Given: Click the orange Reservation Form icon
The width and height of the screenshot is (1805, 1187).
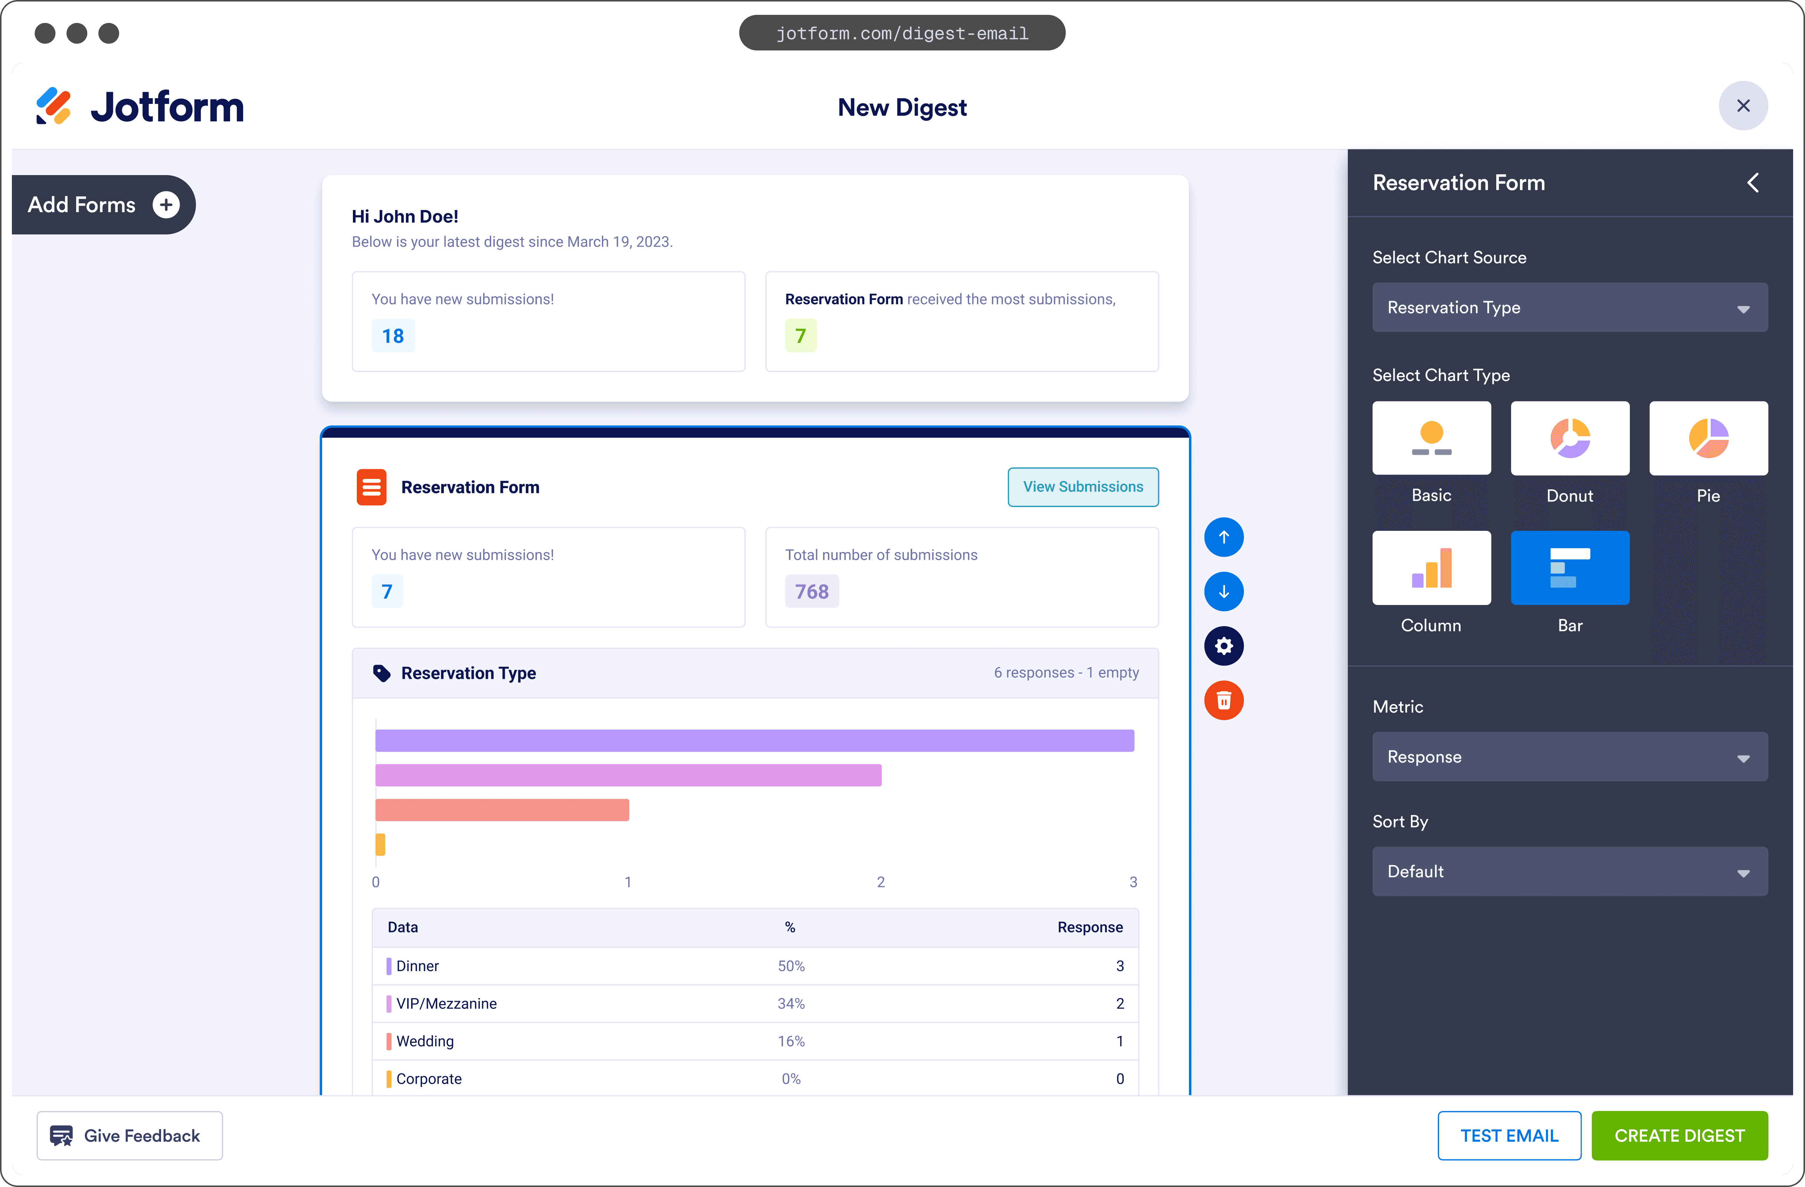Looking at the screenshot, I should point(371,487).
